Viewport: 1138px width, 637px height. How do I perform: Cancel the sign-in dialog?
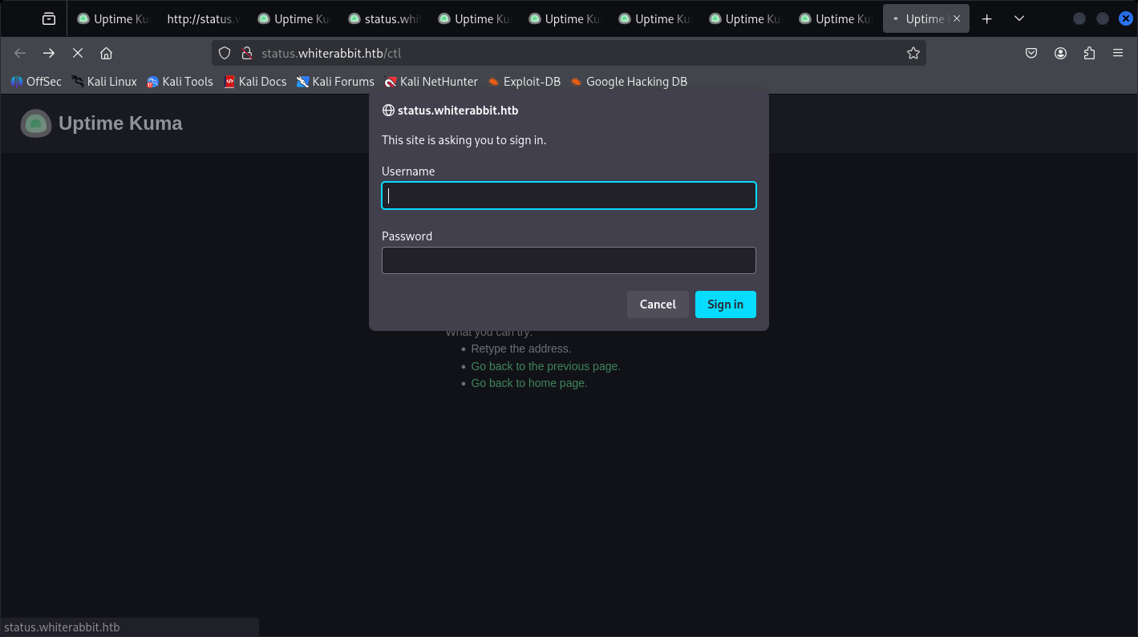(x=658, y=304)
